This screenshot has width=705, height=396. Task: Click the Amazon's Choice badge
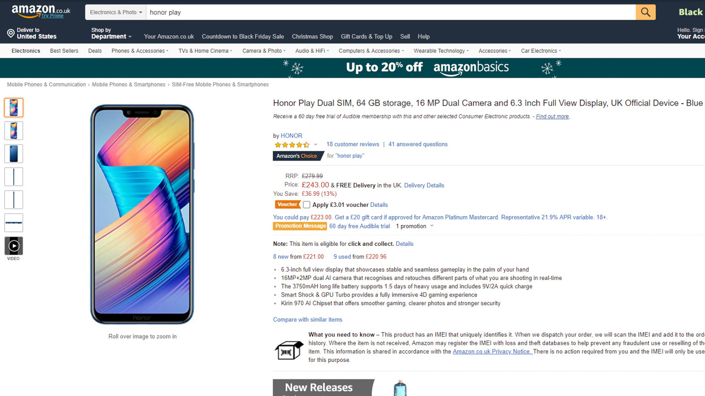(297, 156)
